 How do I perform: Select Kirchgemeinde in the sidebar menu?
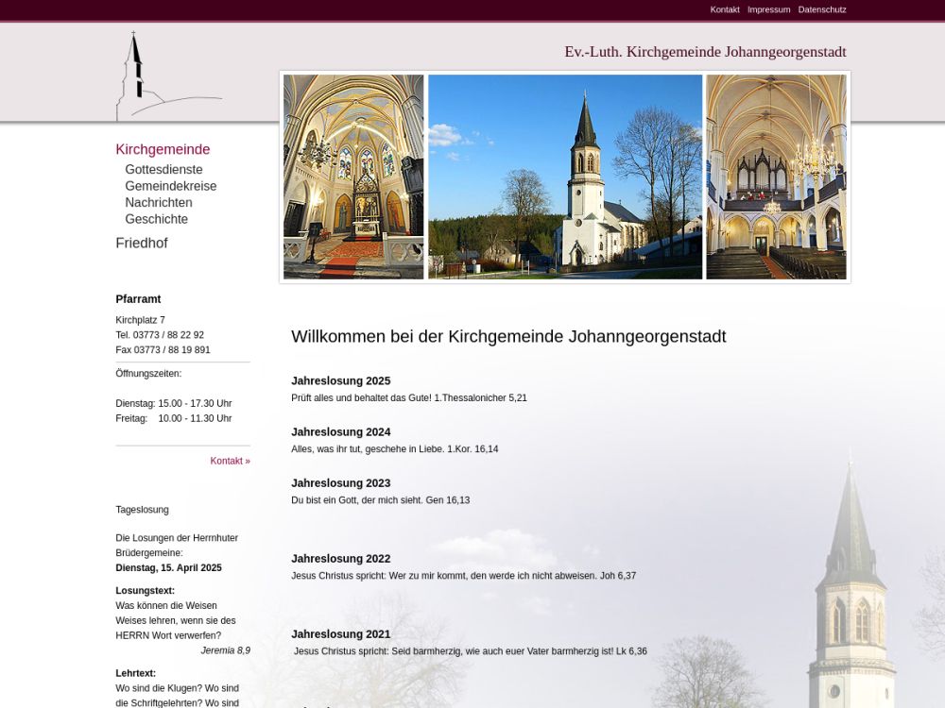click(163, 149)
